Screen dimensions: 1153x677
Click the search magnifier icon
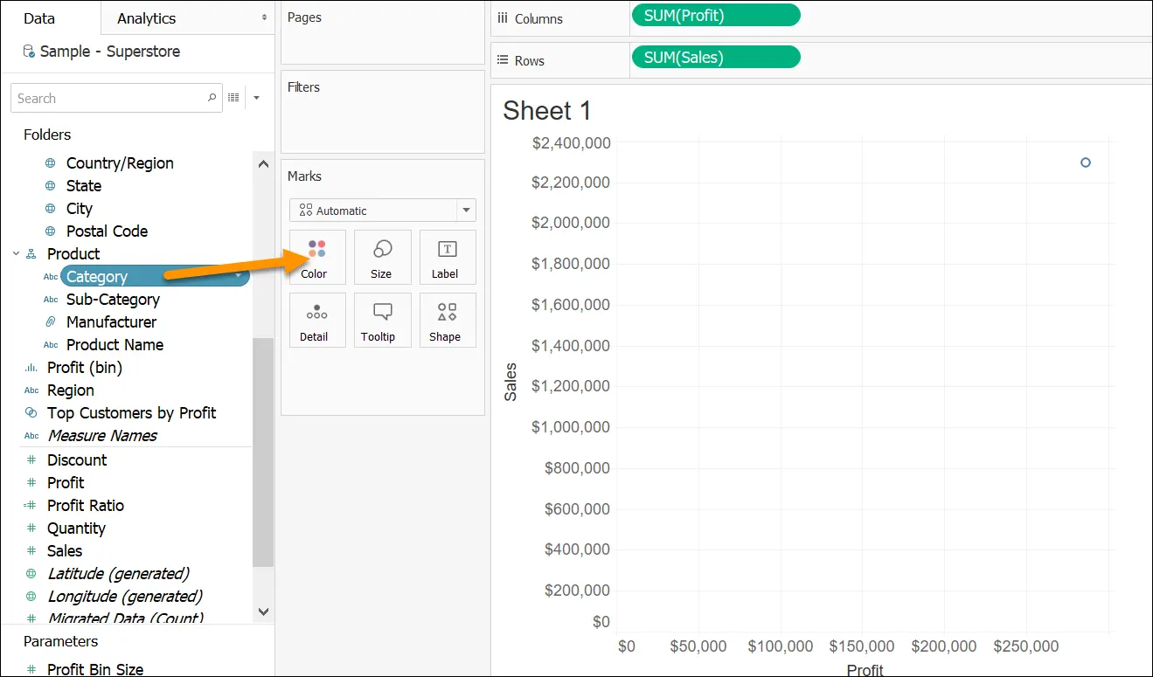pos(212,98)
